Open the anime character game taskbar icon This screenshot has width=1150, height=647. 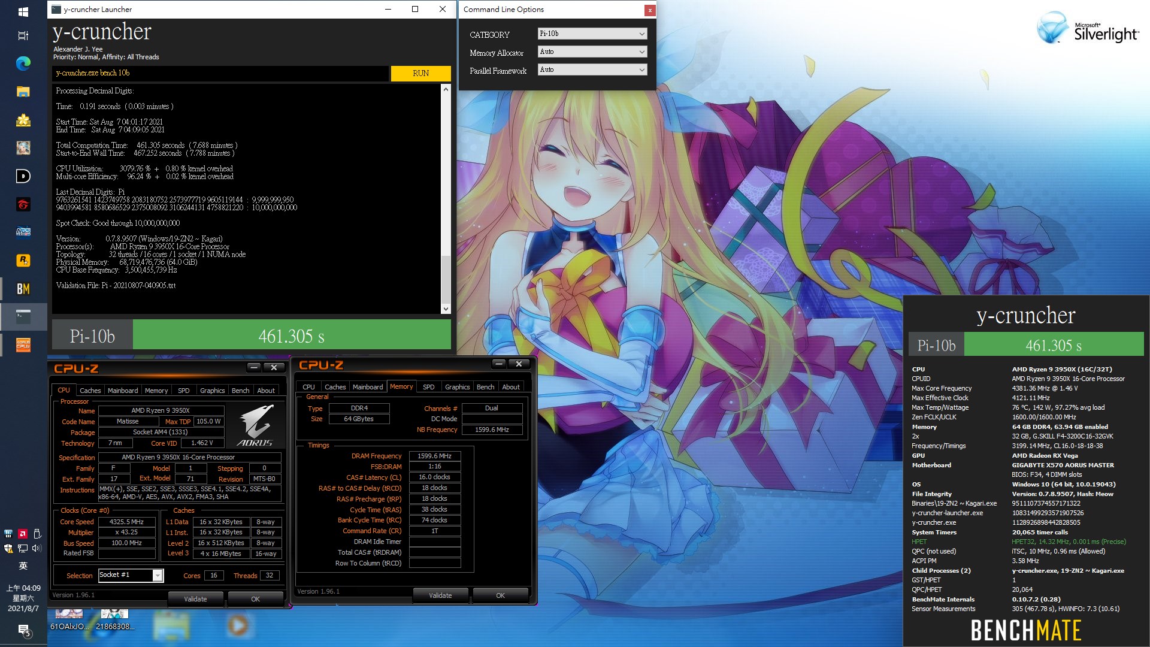[23, 147]
